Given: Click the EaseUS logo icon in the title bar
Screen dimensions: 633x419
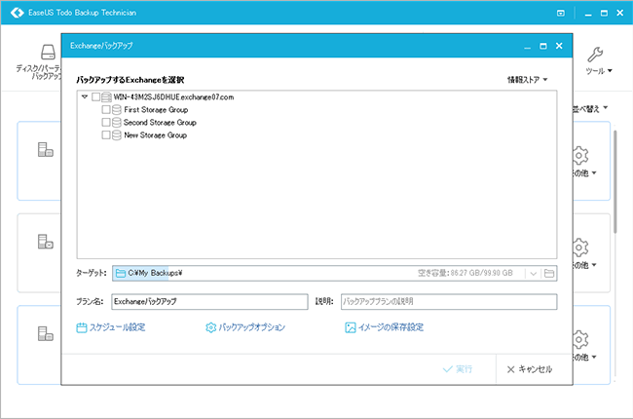Looking at the screenshot, I should point(18,13).
